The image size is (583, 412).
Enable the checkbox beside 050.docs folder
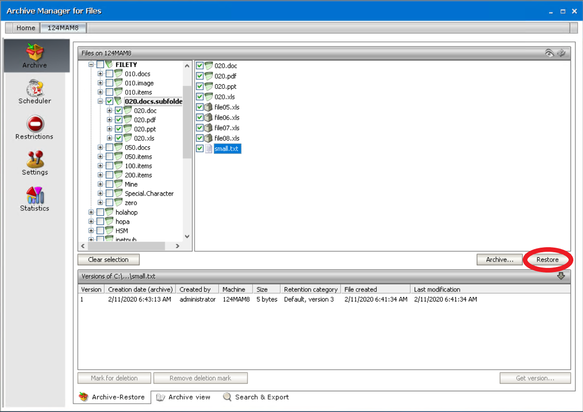click(110, 147)
